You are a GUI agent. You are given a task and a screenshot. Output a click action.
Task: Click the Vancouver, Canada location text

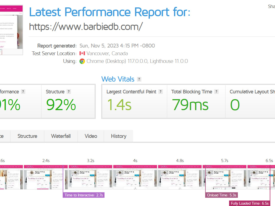coord(107,54)
